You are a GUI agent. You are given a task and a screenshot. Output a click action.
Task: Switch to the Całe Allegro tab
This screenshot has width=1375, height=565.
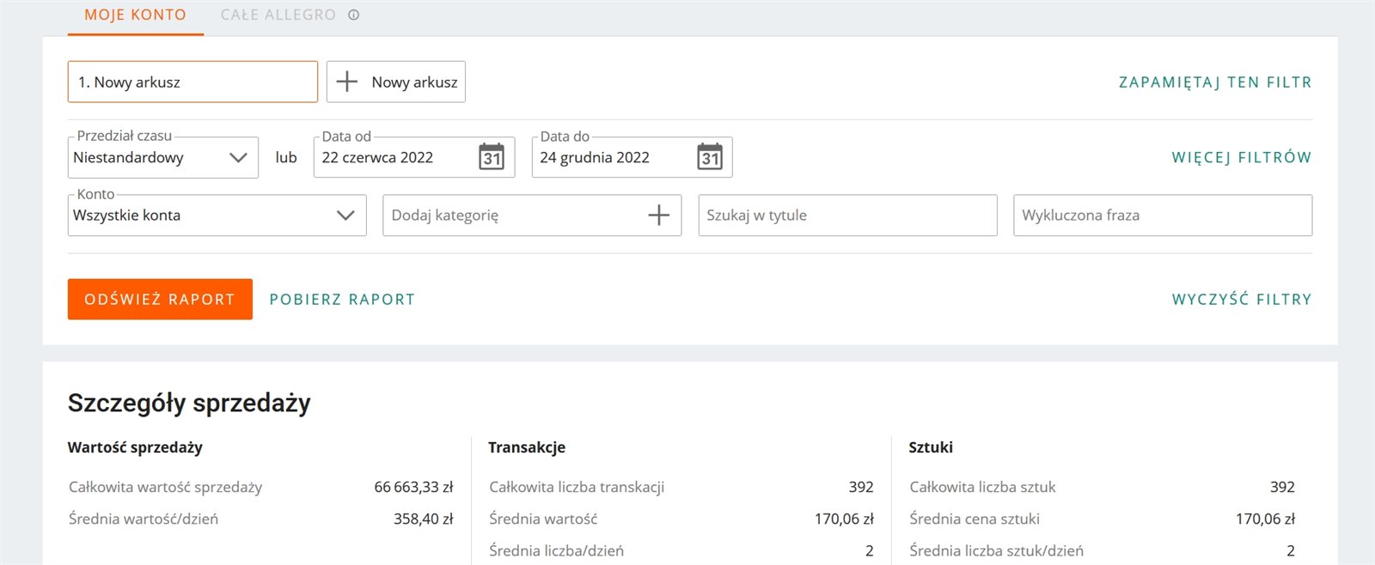point(278,15)
